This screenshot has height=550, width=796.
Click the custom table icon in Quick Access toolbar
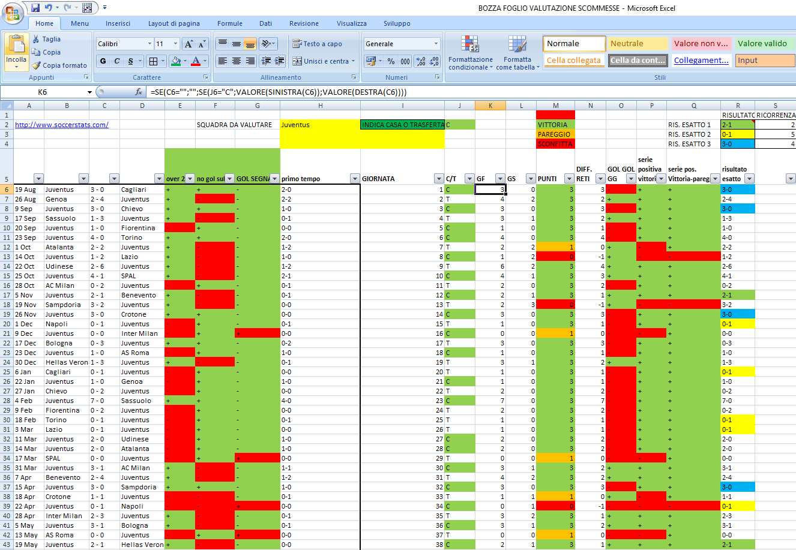(x=87, y=8)
